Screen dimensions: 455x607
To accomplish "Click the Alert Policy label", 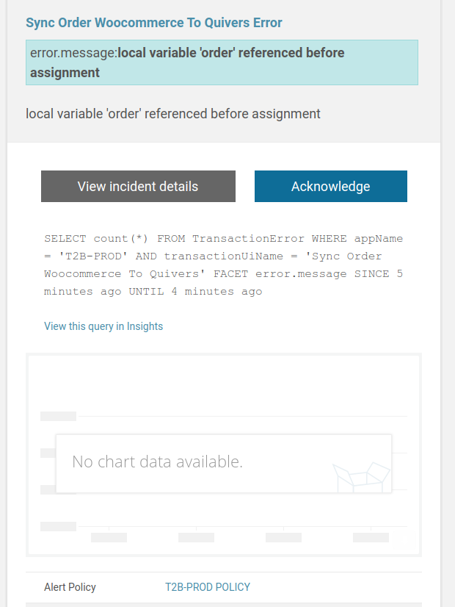I will pyautogui.click(x=70, y=587).
